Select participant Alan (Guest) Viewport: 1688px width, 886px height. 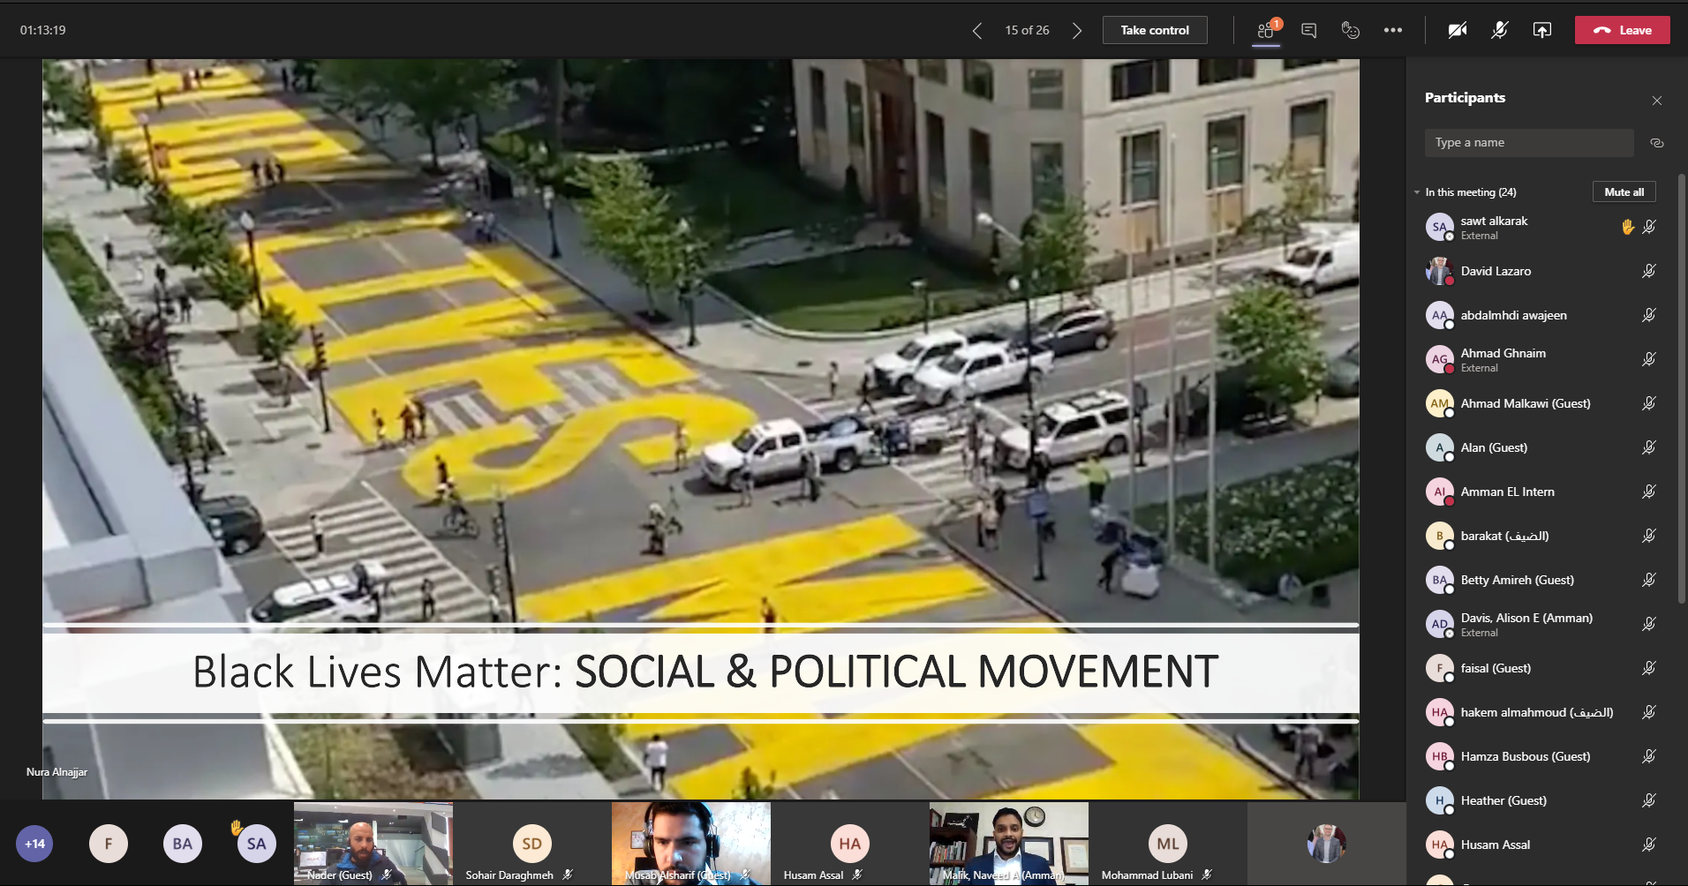(x=1541, y=447)
